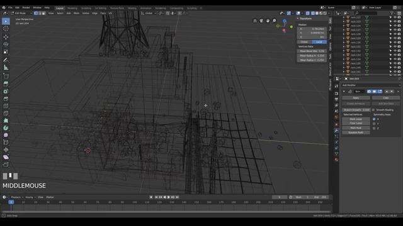Screen dimensions: 403x226
Task: Expand outliner row ending .124
Action: coord(344,26)
